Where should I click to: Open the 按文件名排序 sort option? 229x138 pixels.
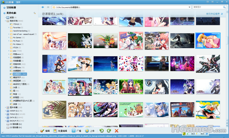(x=213, y=14)
